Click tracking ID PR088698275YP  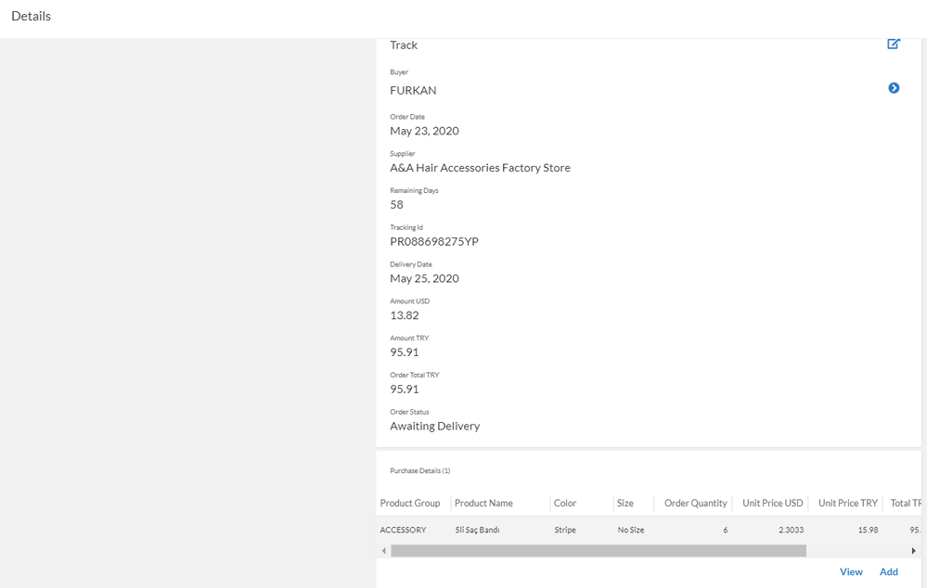434,242
